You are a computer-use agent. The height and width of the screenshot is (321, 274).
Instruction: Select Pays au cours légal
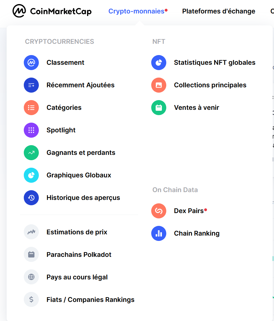[x=77, y=277]
